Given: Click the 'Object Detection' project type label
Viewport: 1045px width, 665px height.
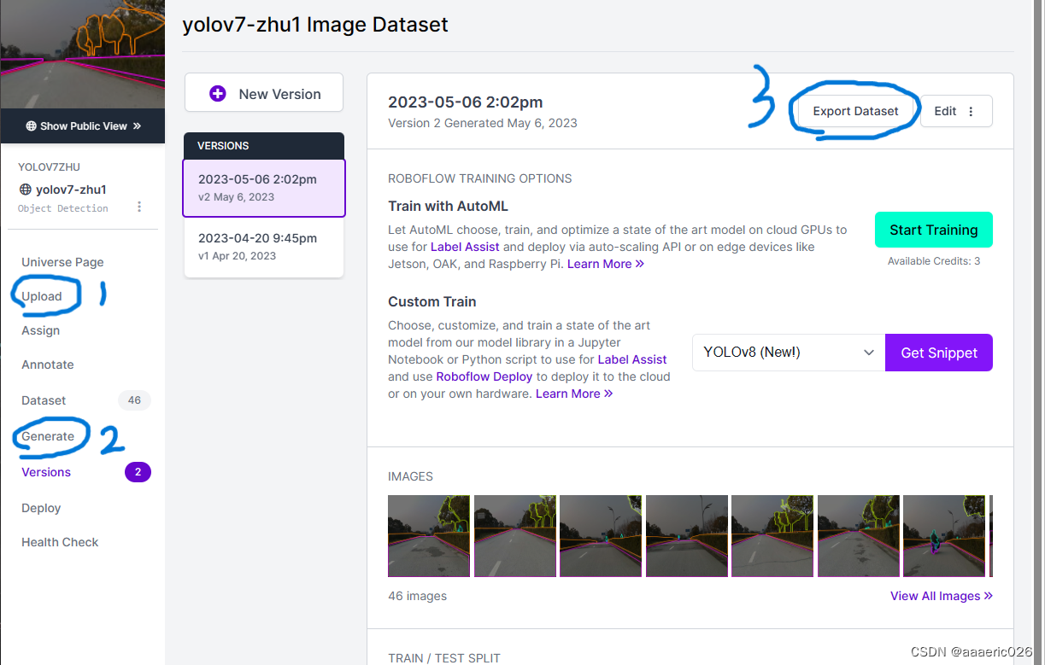Looking at the screenshot, I should pos(63,208).
